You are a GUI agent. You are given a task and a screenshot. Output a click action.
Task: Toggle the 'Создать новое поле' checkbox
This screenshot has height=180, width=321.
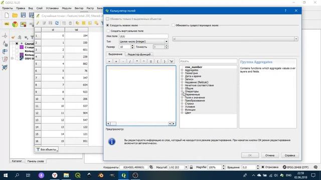point(107,25)
